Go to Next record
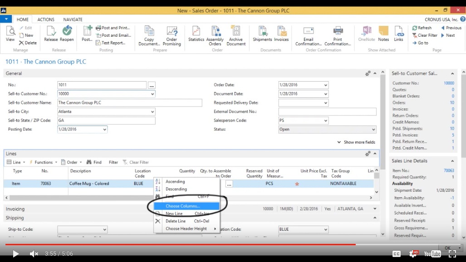Viewport: 466px width, 262px height. pyautogui.click(x=448, y=35)
